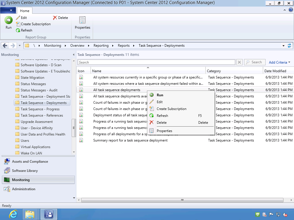
Task: Click the tree vertical scrollbar thumb
Action: coord(74,128)
